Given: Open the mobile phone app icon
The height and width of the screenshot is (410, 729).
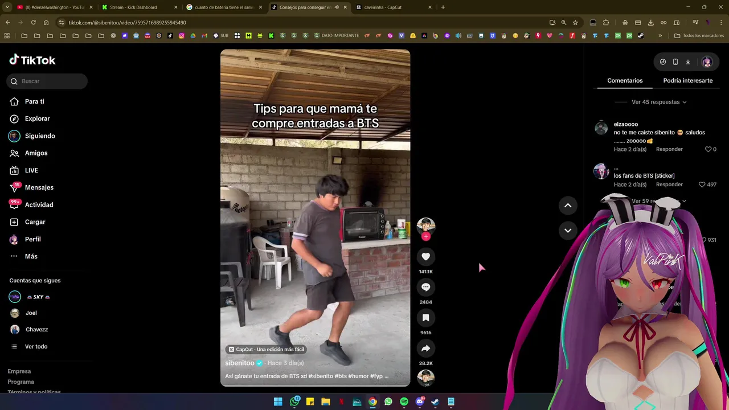Looking at the screenshot, I should pyautogui.click(x=675, y=62).
